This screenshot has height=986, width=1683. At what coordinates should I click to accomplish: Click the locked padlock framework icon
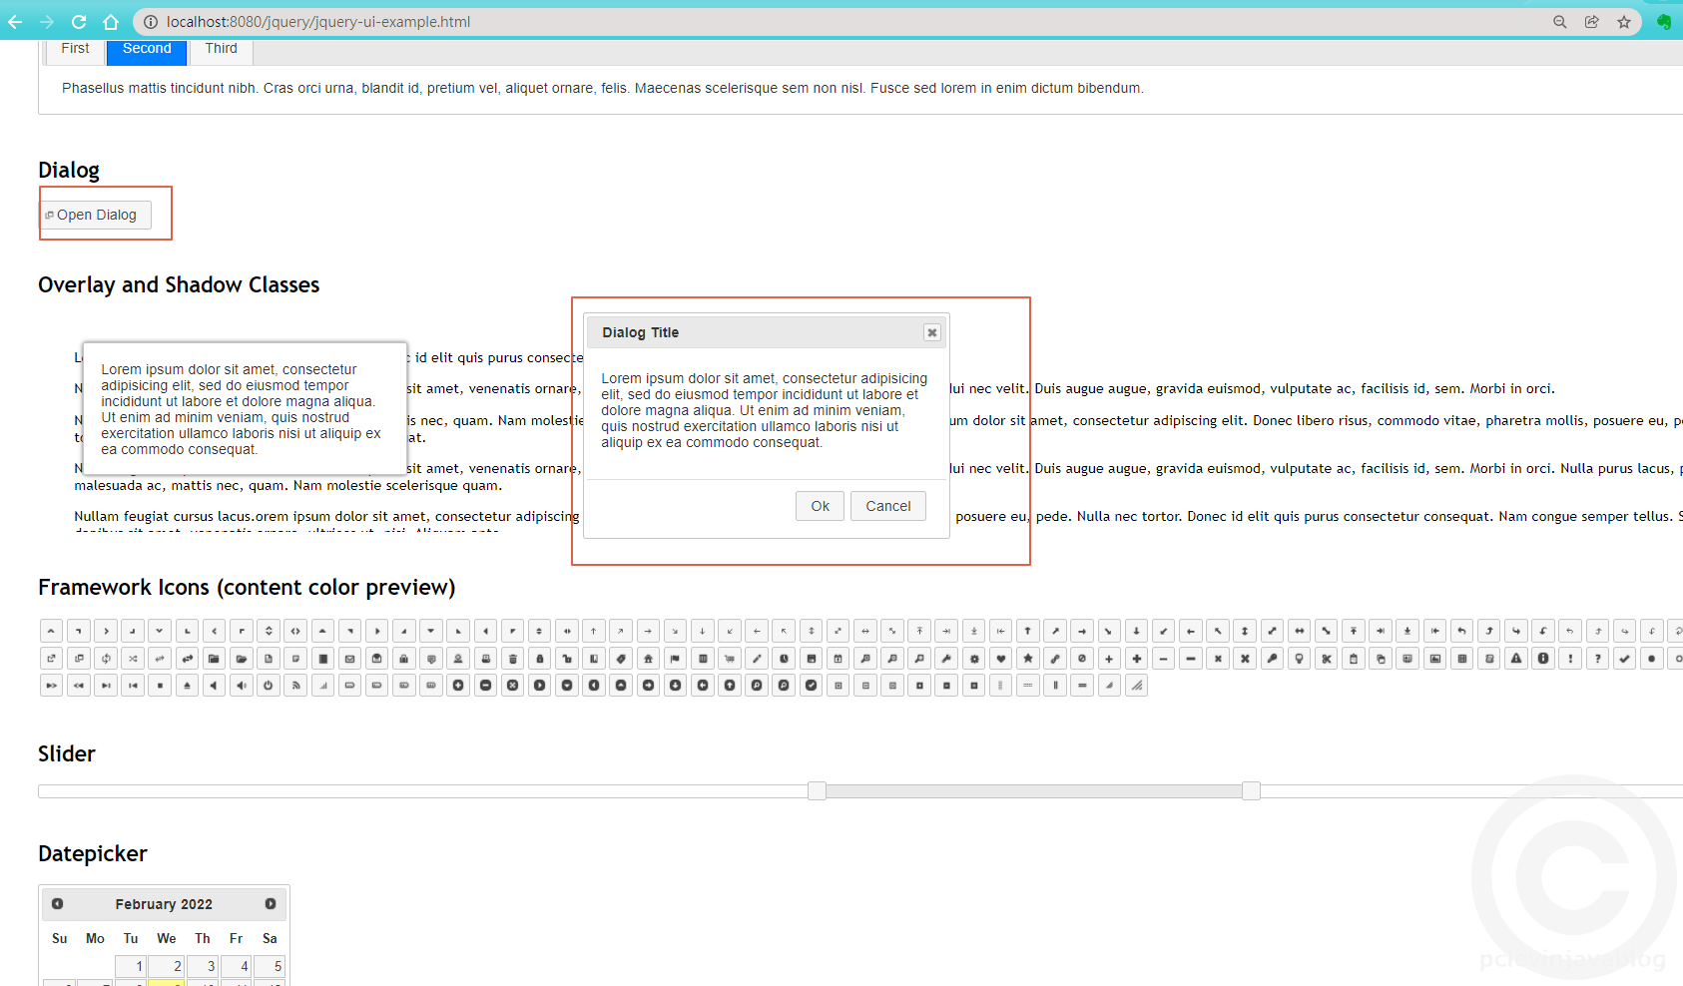(539, 659)
